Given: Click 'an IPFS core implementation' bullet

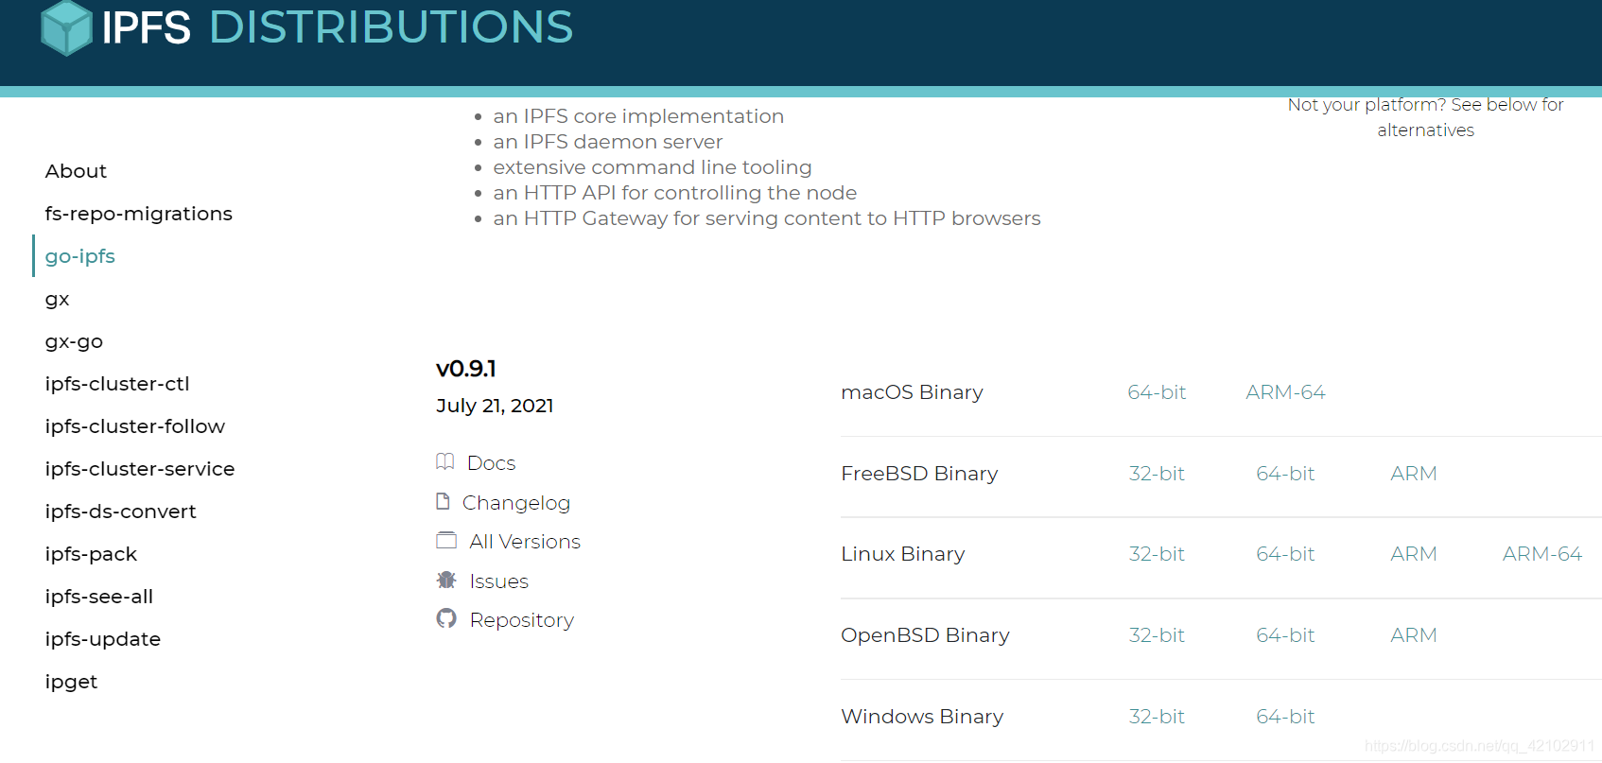Looking at the screenshot, I should 638,116.
